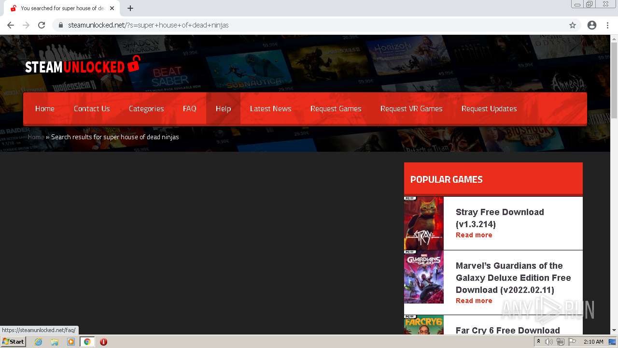
Task: Open Windows Media Player taskbar icon
Action: [x=71, y=342]
